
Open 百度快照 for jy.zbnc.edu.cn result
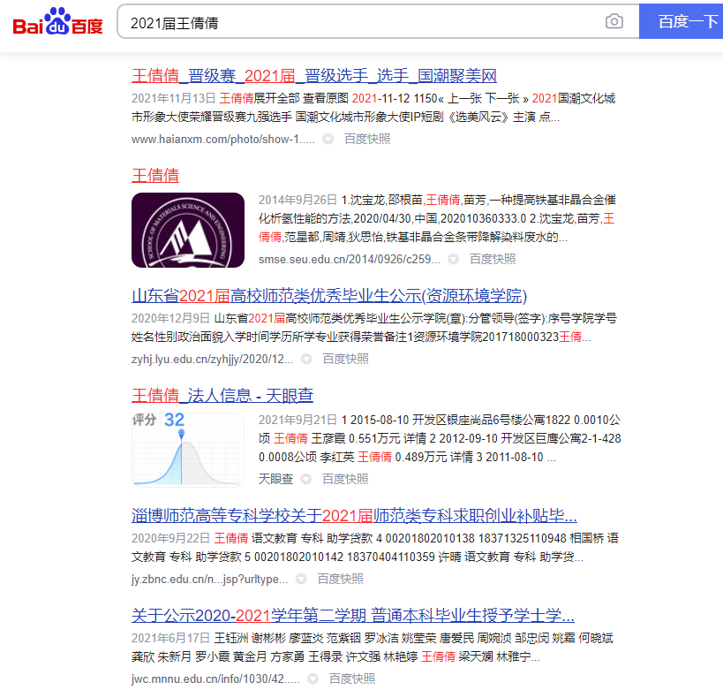340,579
